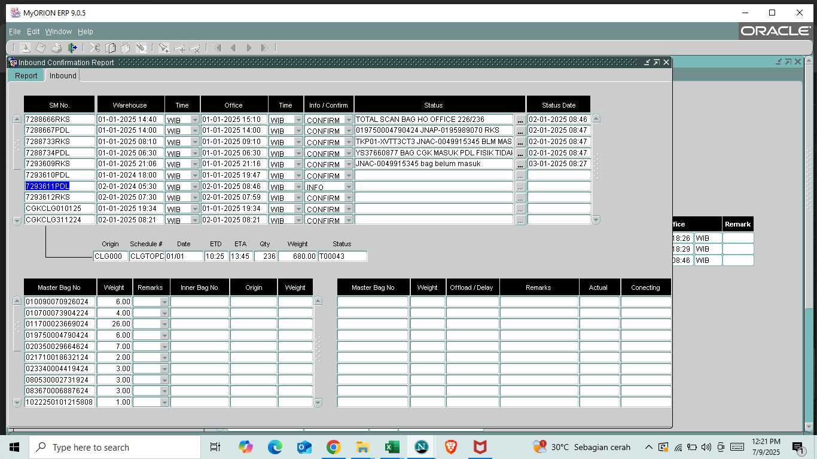Image resolution: width=817 pixels, height=459 pixels.
Task: Switch to the Report tab
Action: tap(26, 76)
